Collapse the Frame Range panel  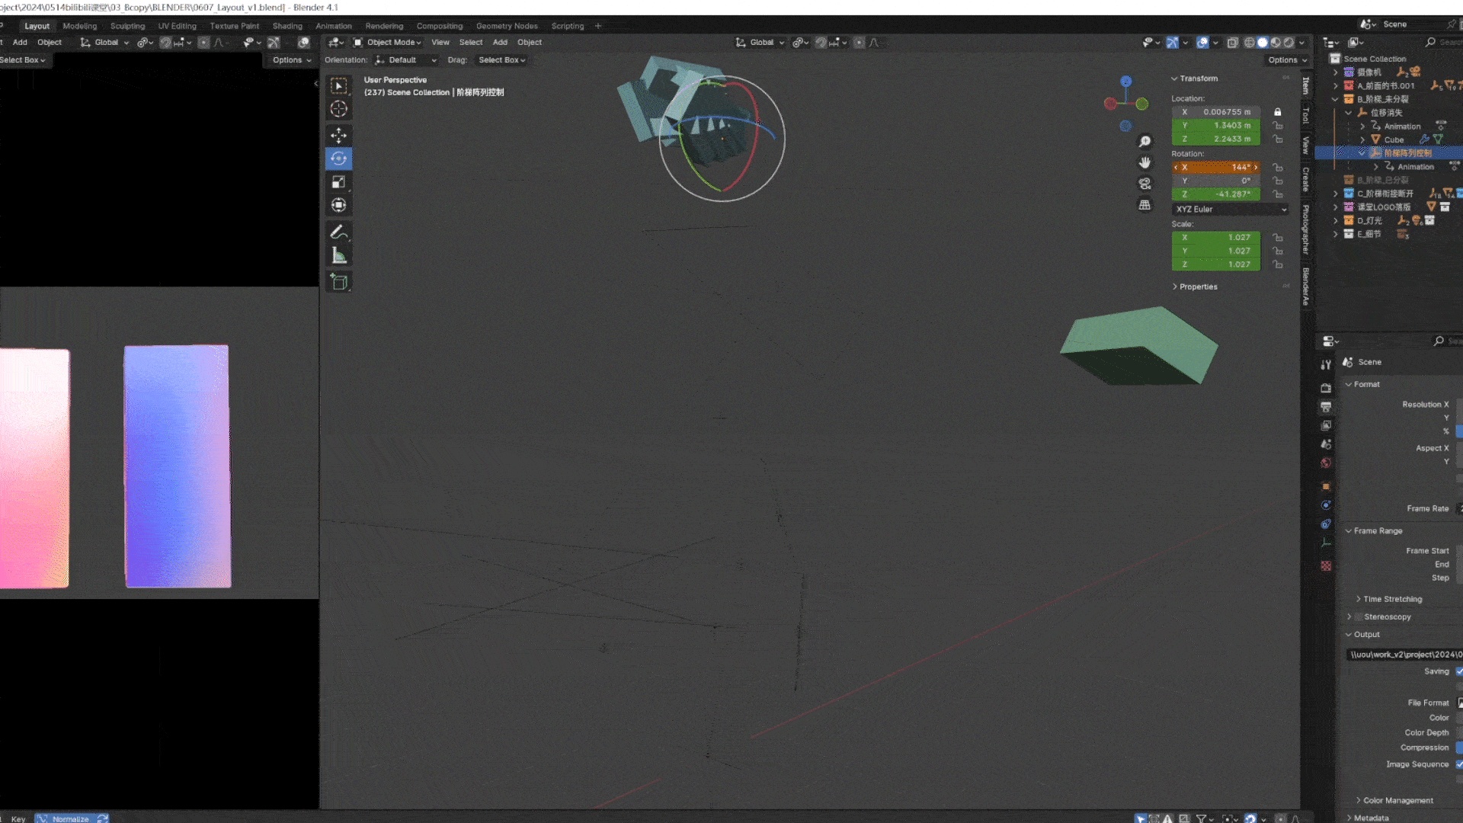point(1377,530)
